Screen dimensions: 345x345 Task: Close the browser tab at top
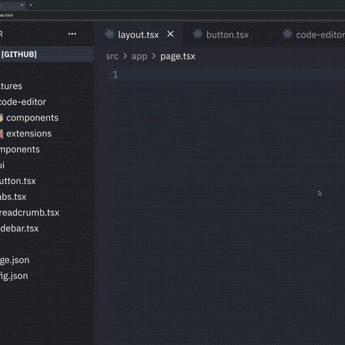pos(22,5)
